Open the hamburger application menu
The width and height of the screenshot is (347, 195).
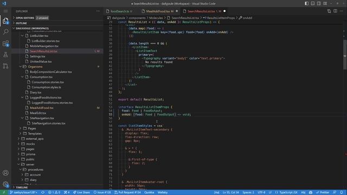tap(5, 11)
